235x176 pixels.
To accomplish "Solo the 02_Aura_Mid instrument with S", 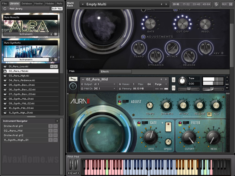I will [173, 80].
